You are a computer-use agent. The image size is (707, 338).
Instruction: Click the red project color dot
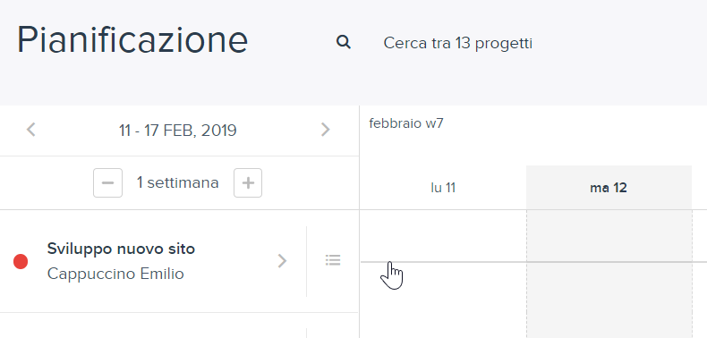(21, 261)
